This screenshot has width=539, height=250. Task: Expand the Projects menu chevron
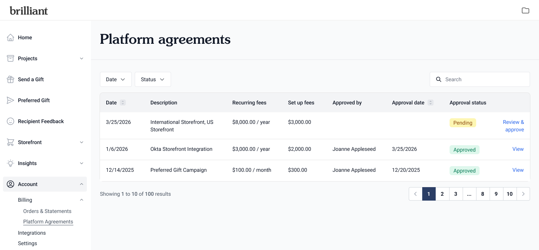(82, 58)
